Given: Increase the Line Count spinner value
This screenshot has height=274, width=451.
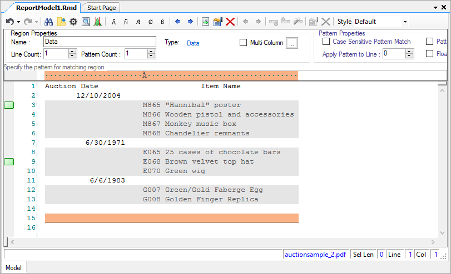Looking at the screenshot, I should pos(72,52).
